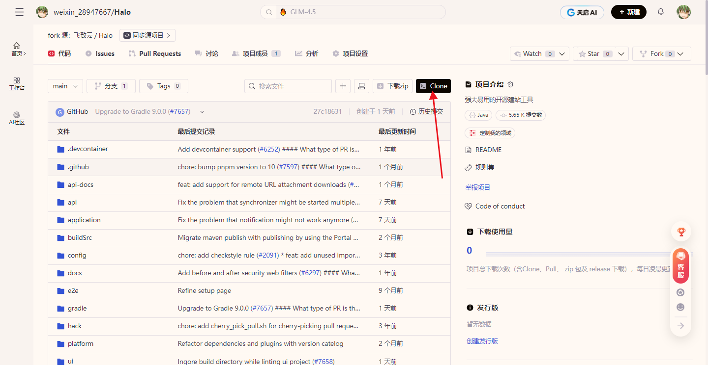Click the 创建发行版 link
The height and width of the screenshot is (365, 708).
pyautogui.click(x=482, y=341)
